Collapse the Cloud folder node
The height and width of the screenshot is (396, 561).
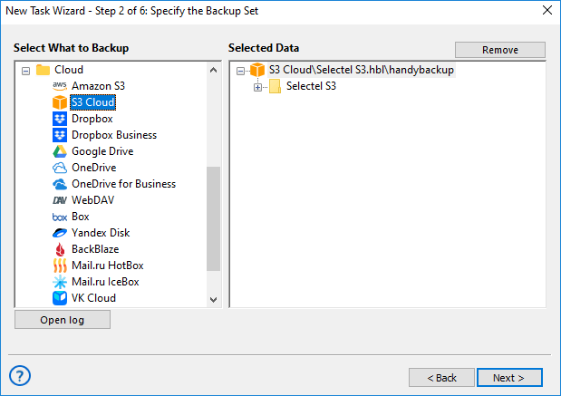point(25,70)
